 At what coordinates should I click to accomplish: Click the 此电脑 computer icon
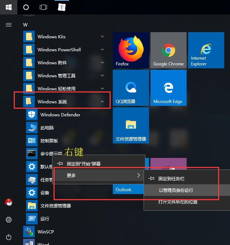[32, 128]
